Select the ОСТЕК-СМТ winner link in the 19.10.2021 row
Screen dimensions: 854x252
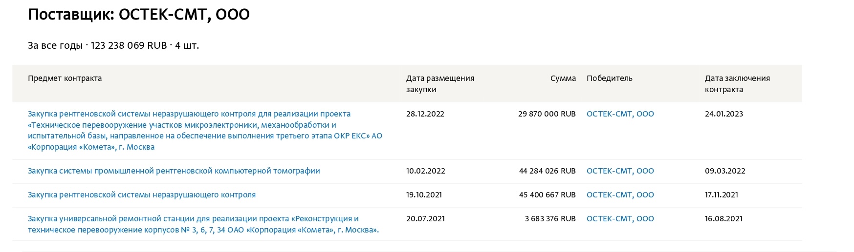(620, 195)
